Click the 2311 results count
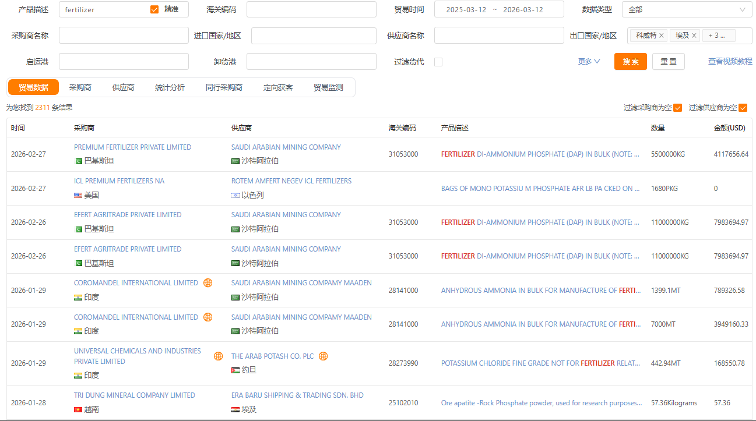The image size is (756, 421). click(x=43, y=108)
